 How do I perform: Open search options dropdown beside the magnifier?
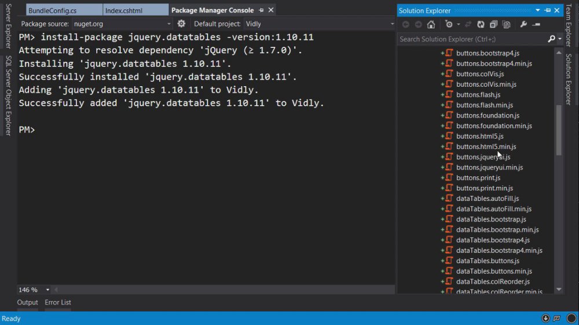pos(560,39)
